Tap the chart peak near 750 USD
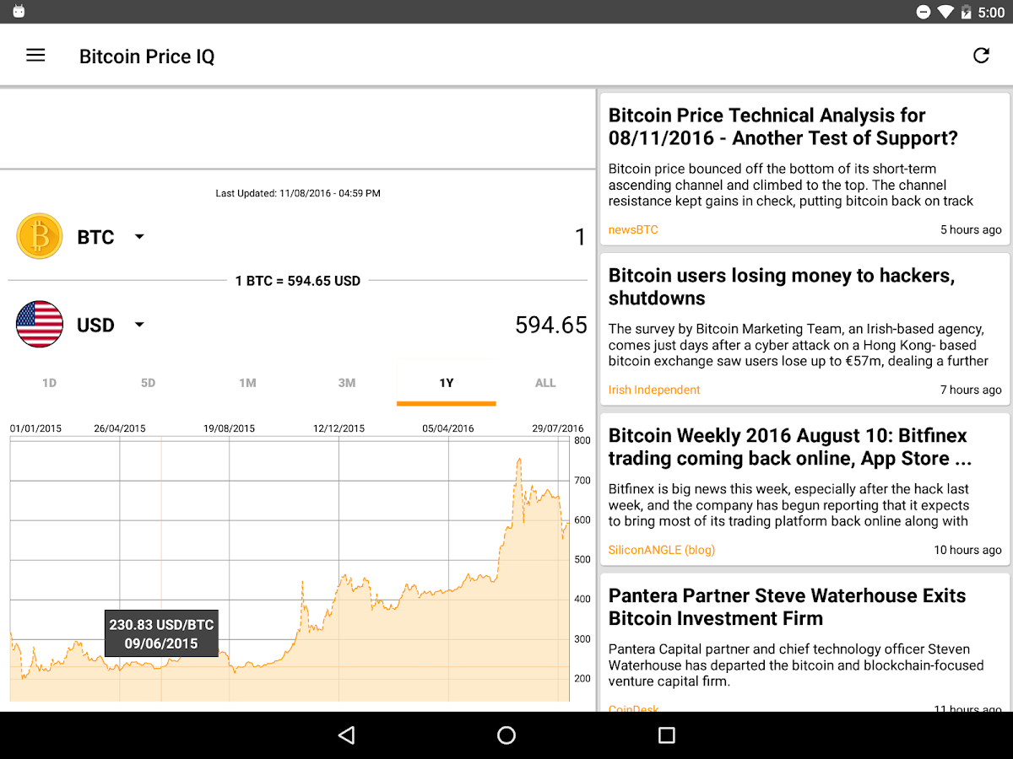Screen dimensions: 1013x759 click(519, 460)
